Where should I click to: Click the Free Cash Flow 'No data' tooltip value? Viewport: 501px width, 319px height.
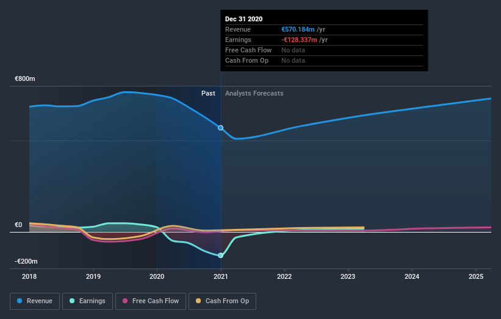pyautogui.click(x=293, y=50)
